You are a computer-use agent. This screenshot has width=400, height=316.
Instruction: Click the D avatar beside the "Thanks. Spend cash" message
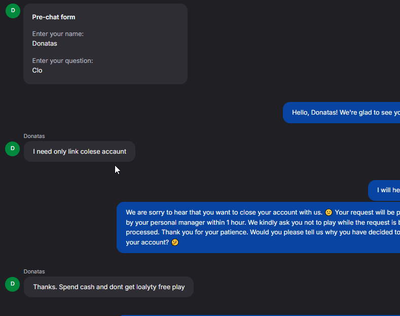tap(13, 284)
